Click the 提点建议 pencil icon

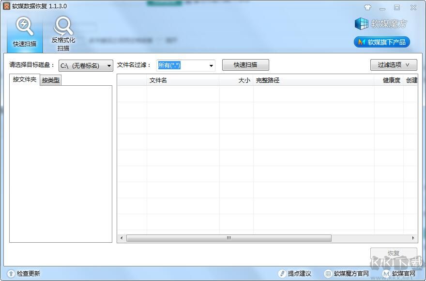click(283, 273)
